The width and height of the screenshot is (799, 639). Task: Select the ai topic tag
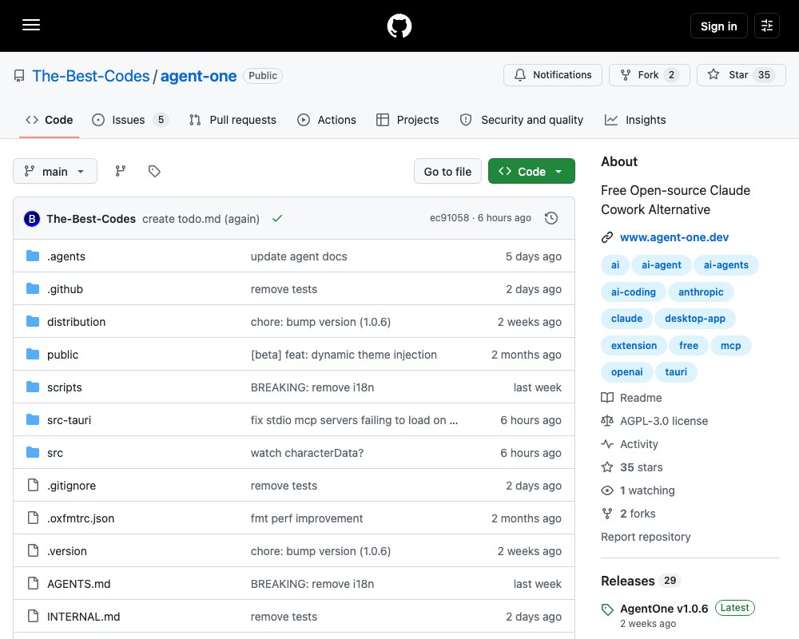[615, 265]
